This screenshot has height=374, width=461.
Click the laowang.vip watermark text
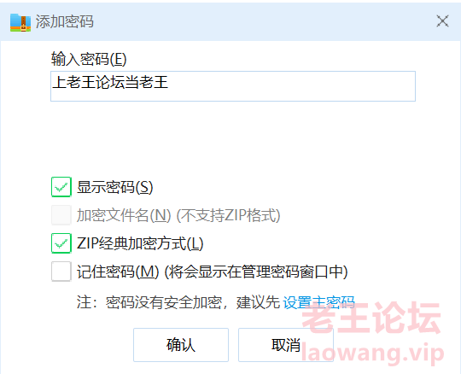[372, 353]
